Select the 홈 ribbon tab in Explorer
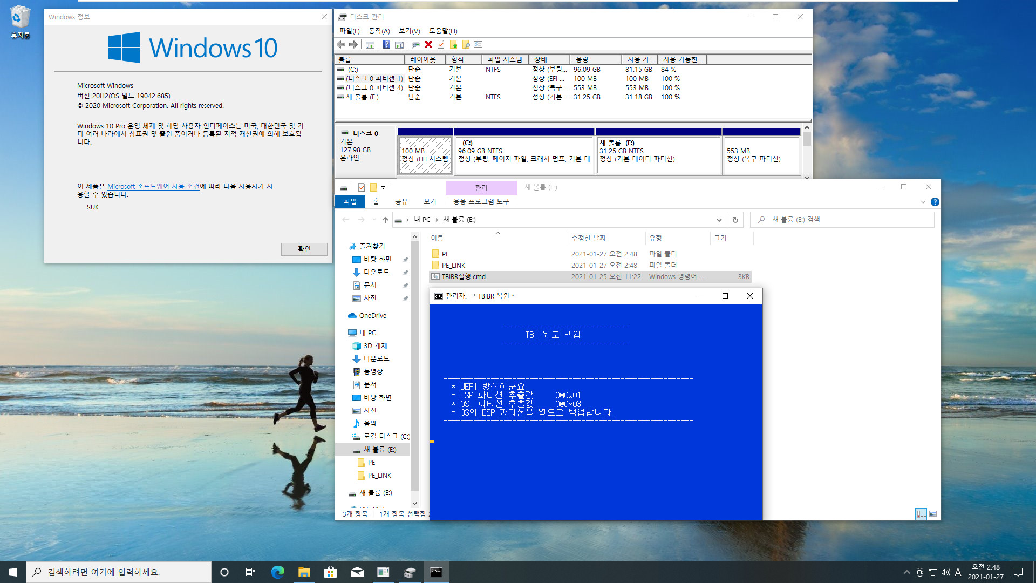1036x583 pixels. (x=376, y=201)
